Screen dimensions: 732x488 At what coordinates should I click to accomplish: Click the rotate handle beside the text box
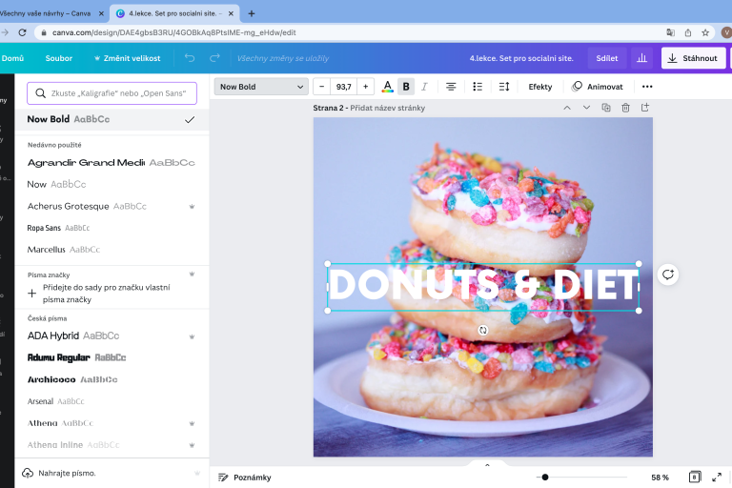tap(668, 274)
